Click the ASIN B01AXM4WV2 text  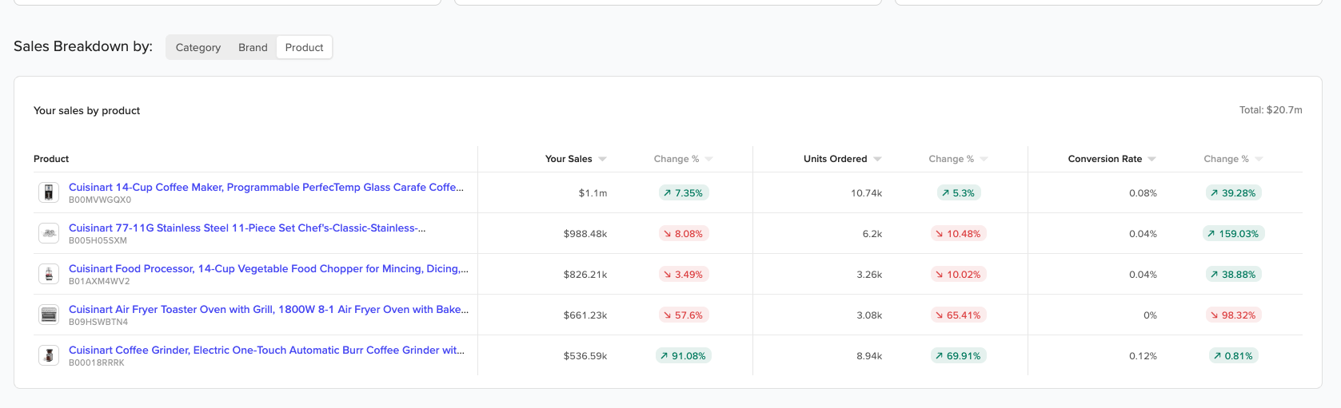tap(99, 282)
